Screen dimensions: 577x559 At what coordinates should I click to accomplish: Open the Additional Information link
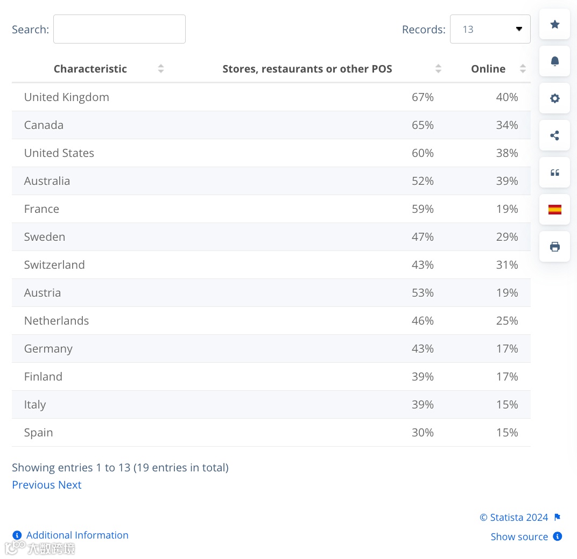point(78,535)
